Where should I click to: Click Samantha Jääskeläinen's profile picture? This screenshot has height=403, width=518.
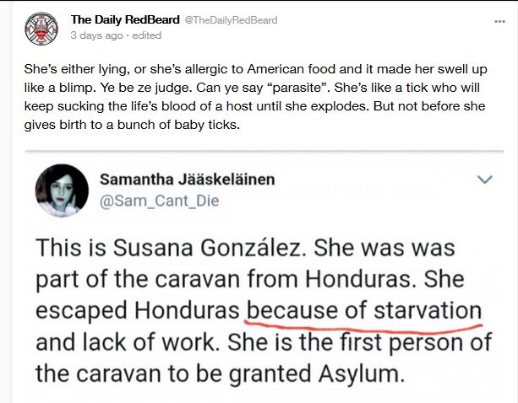click(x=63, y=191)
